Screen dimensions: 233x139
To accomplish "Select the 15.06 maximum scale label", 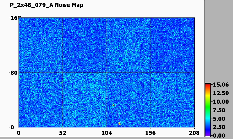I will [221, 85].
